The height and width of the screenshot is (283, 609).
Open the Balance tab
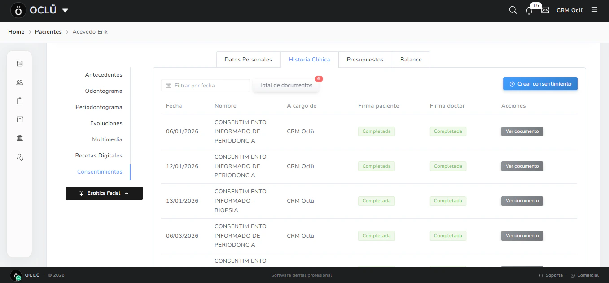411,60
